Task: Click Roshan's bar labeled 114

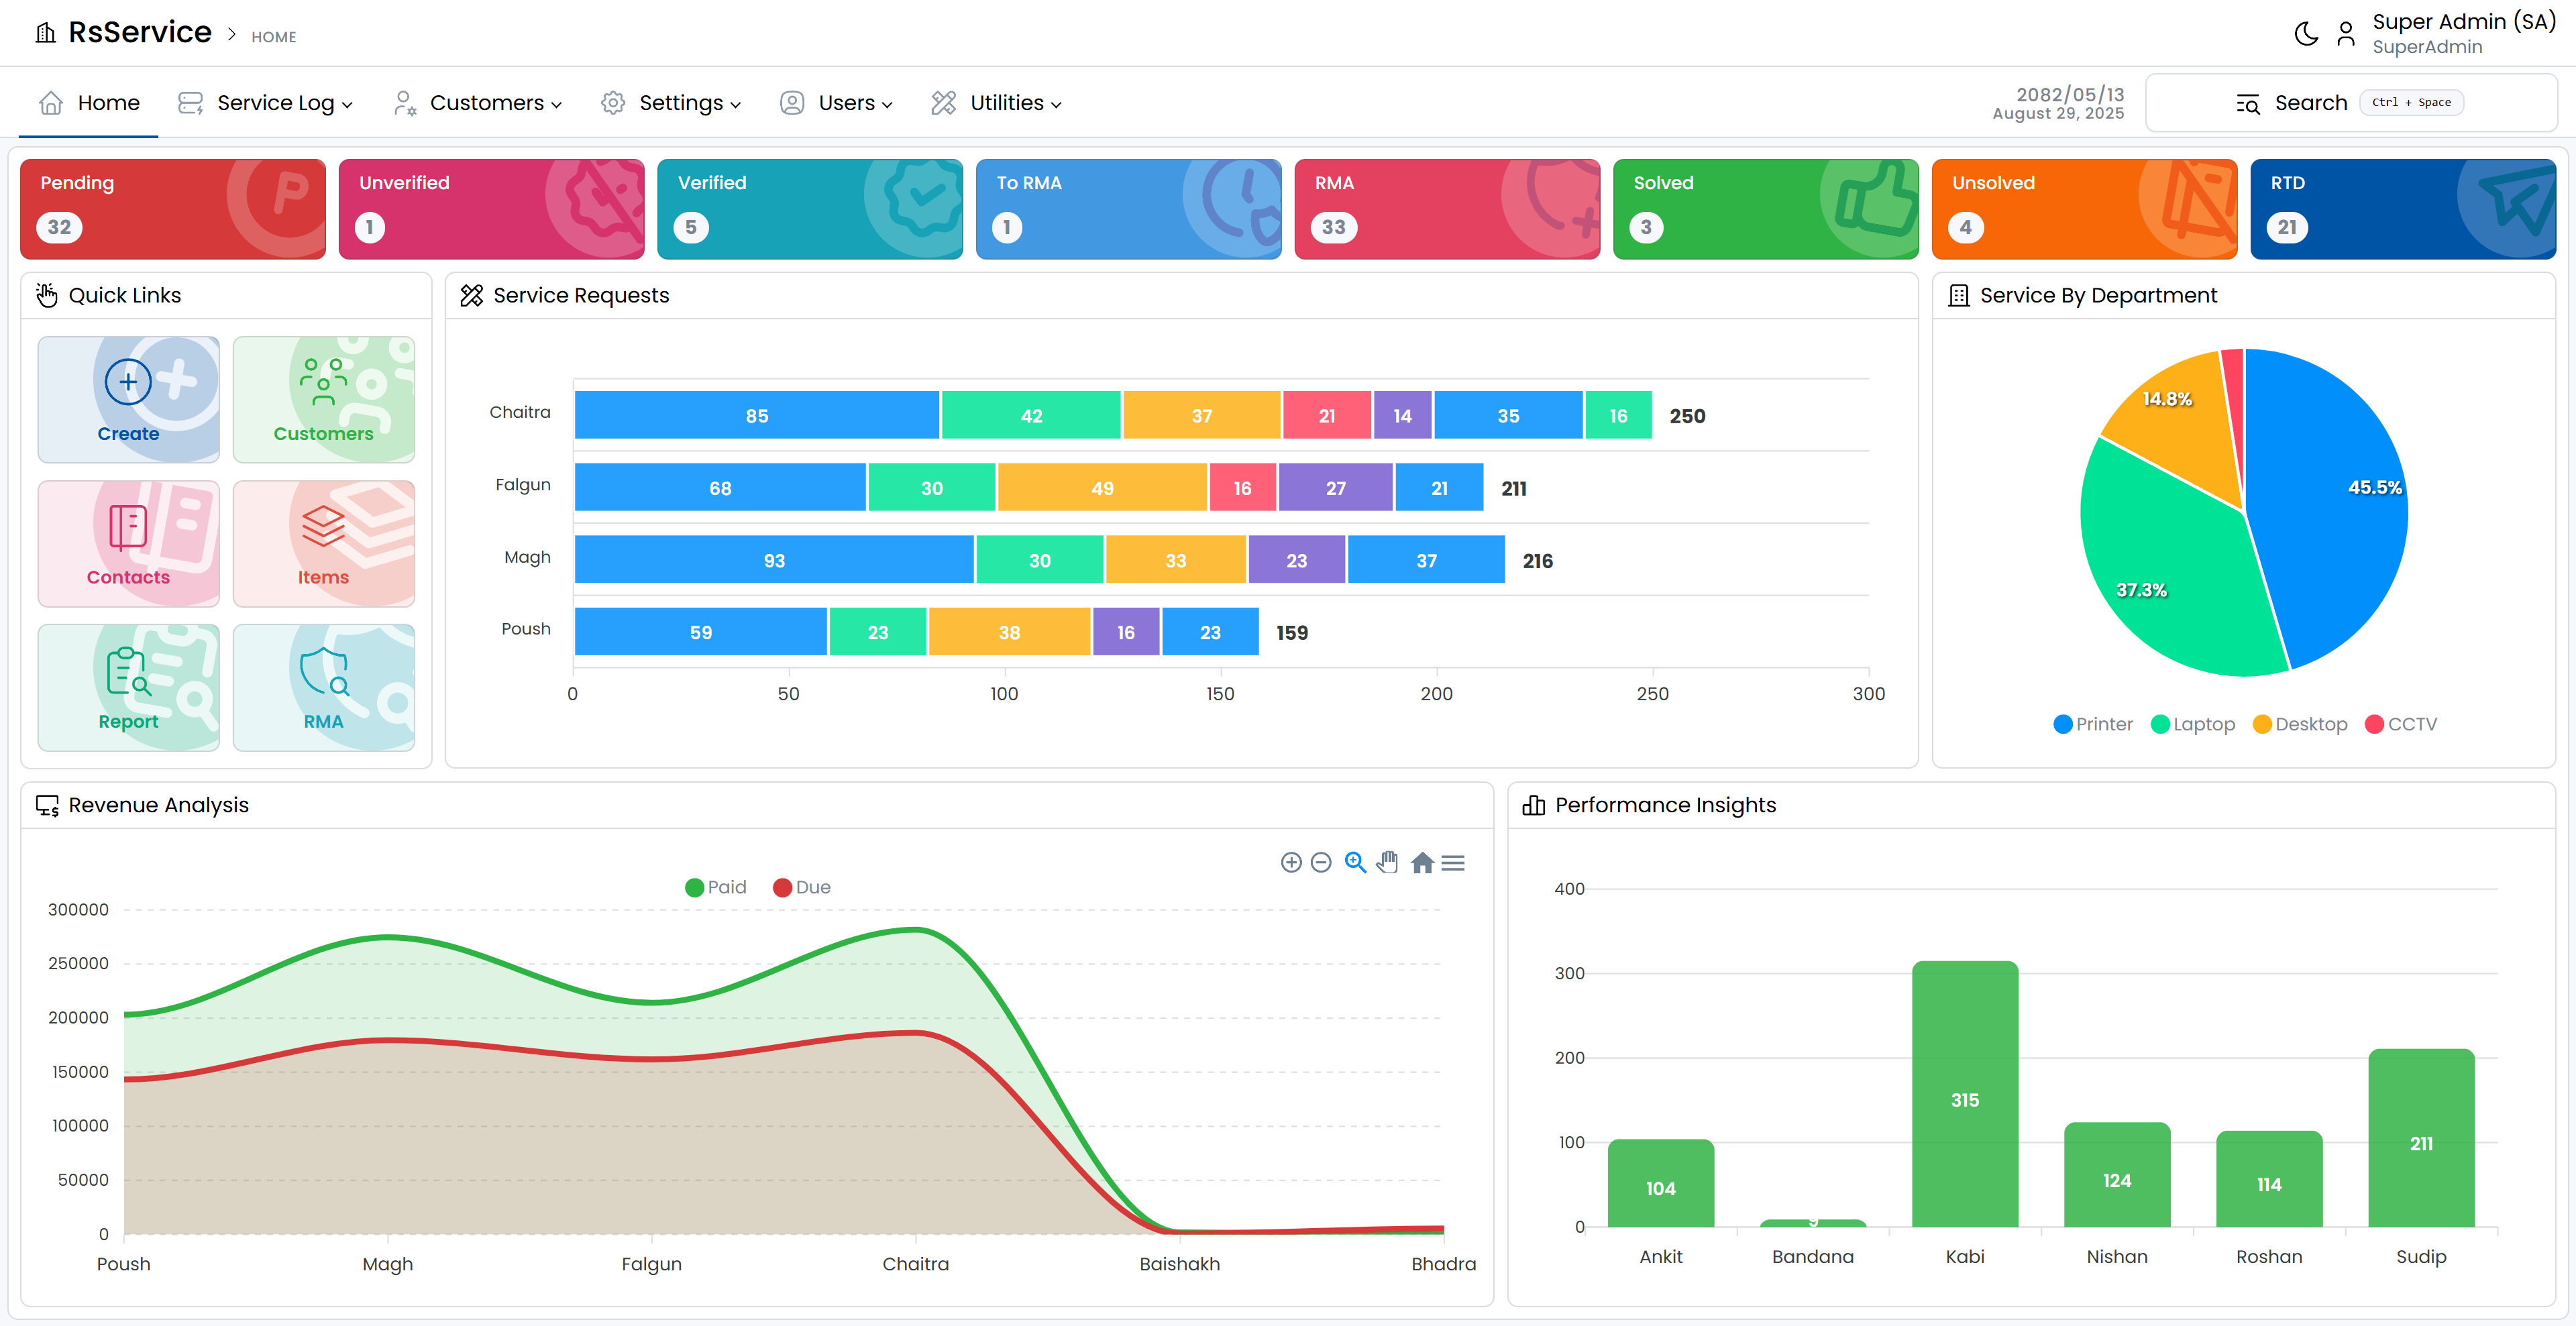Action: tap(2269, 1179)
